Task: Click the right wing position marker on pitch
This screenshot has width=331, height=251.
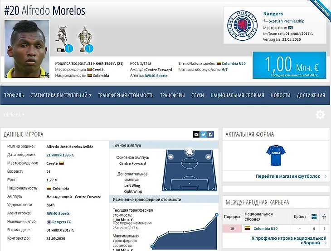Action: (208, 156)
